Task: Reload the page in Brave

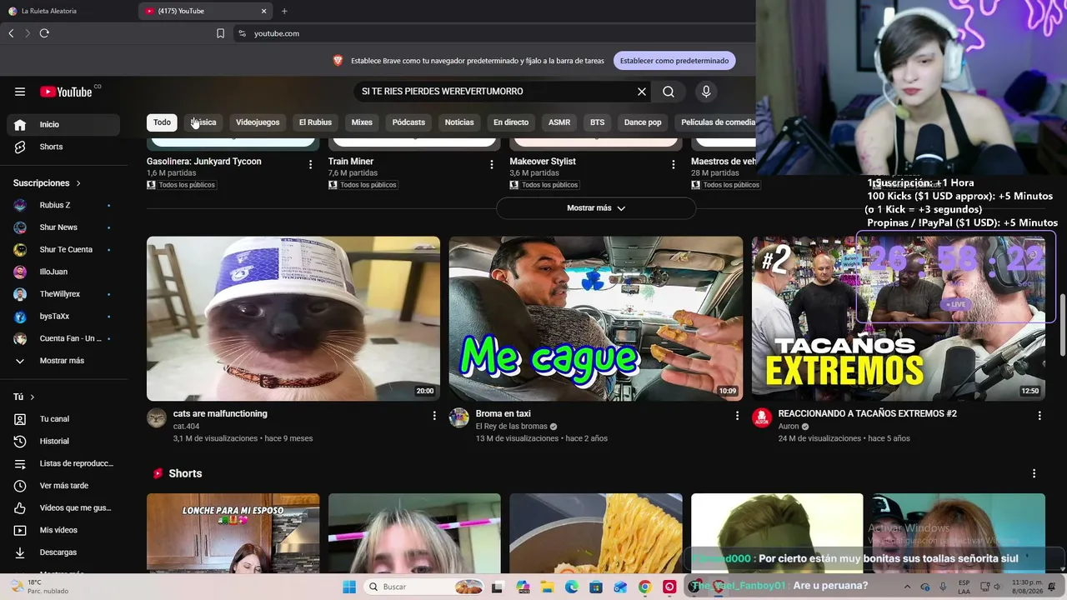Action: pyautogui.click(x=44, y=33)
